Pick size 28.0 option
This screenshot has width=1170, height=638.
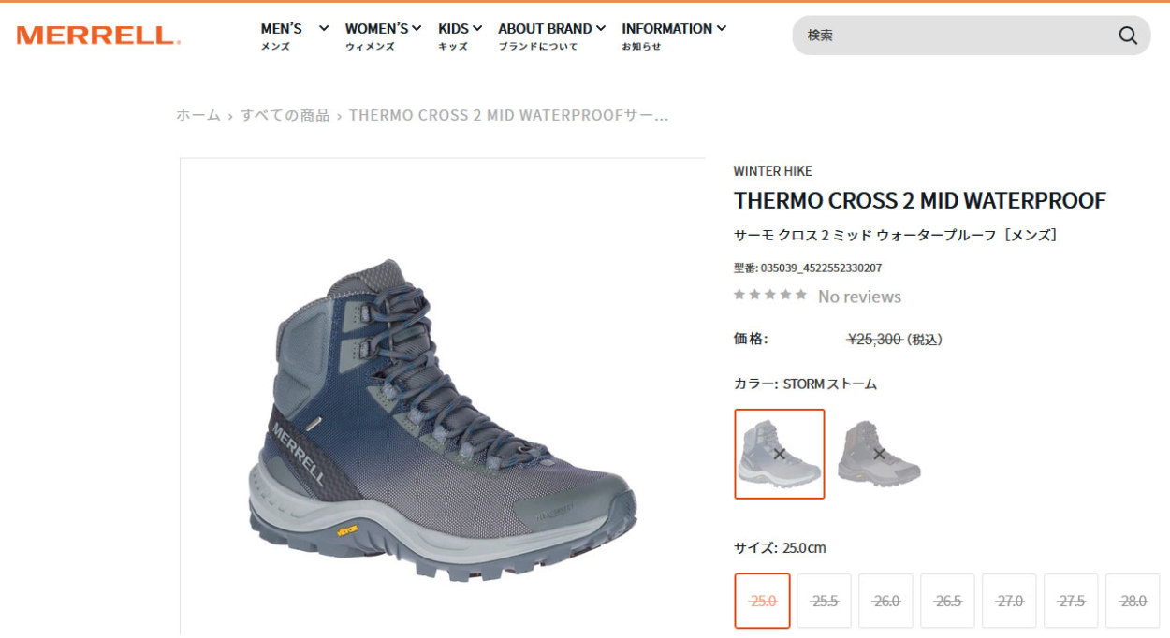click(x=1133, y=601)
